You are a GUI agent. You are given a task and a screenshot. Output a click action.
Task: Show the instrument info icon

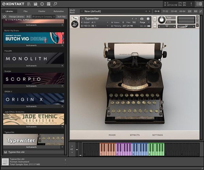point(148,19)
